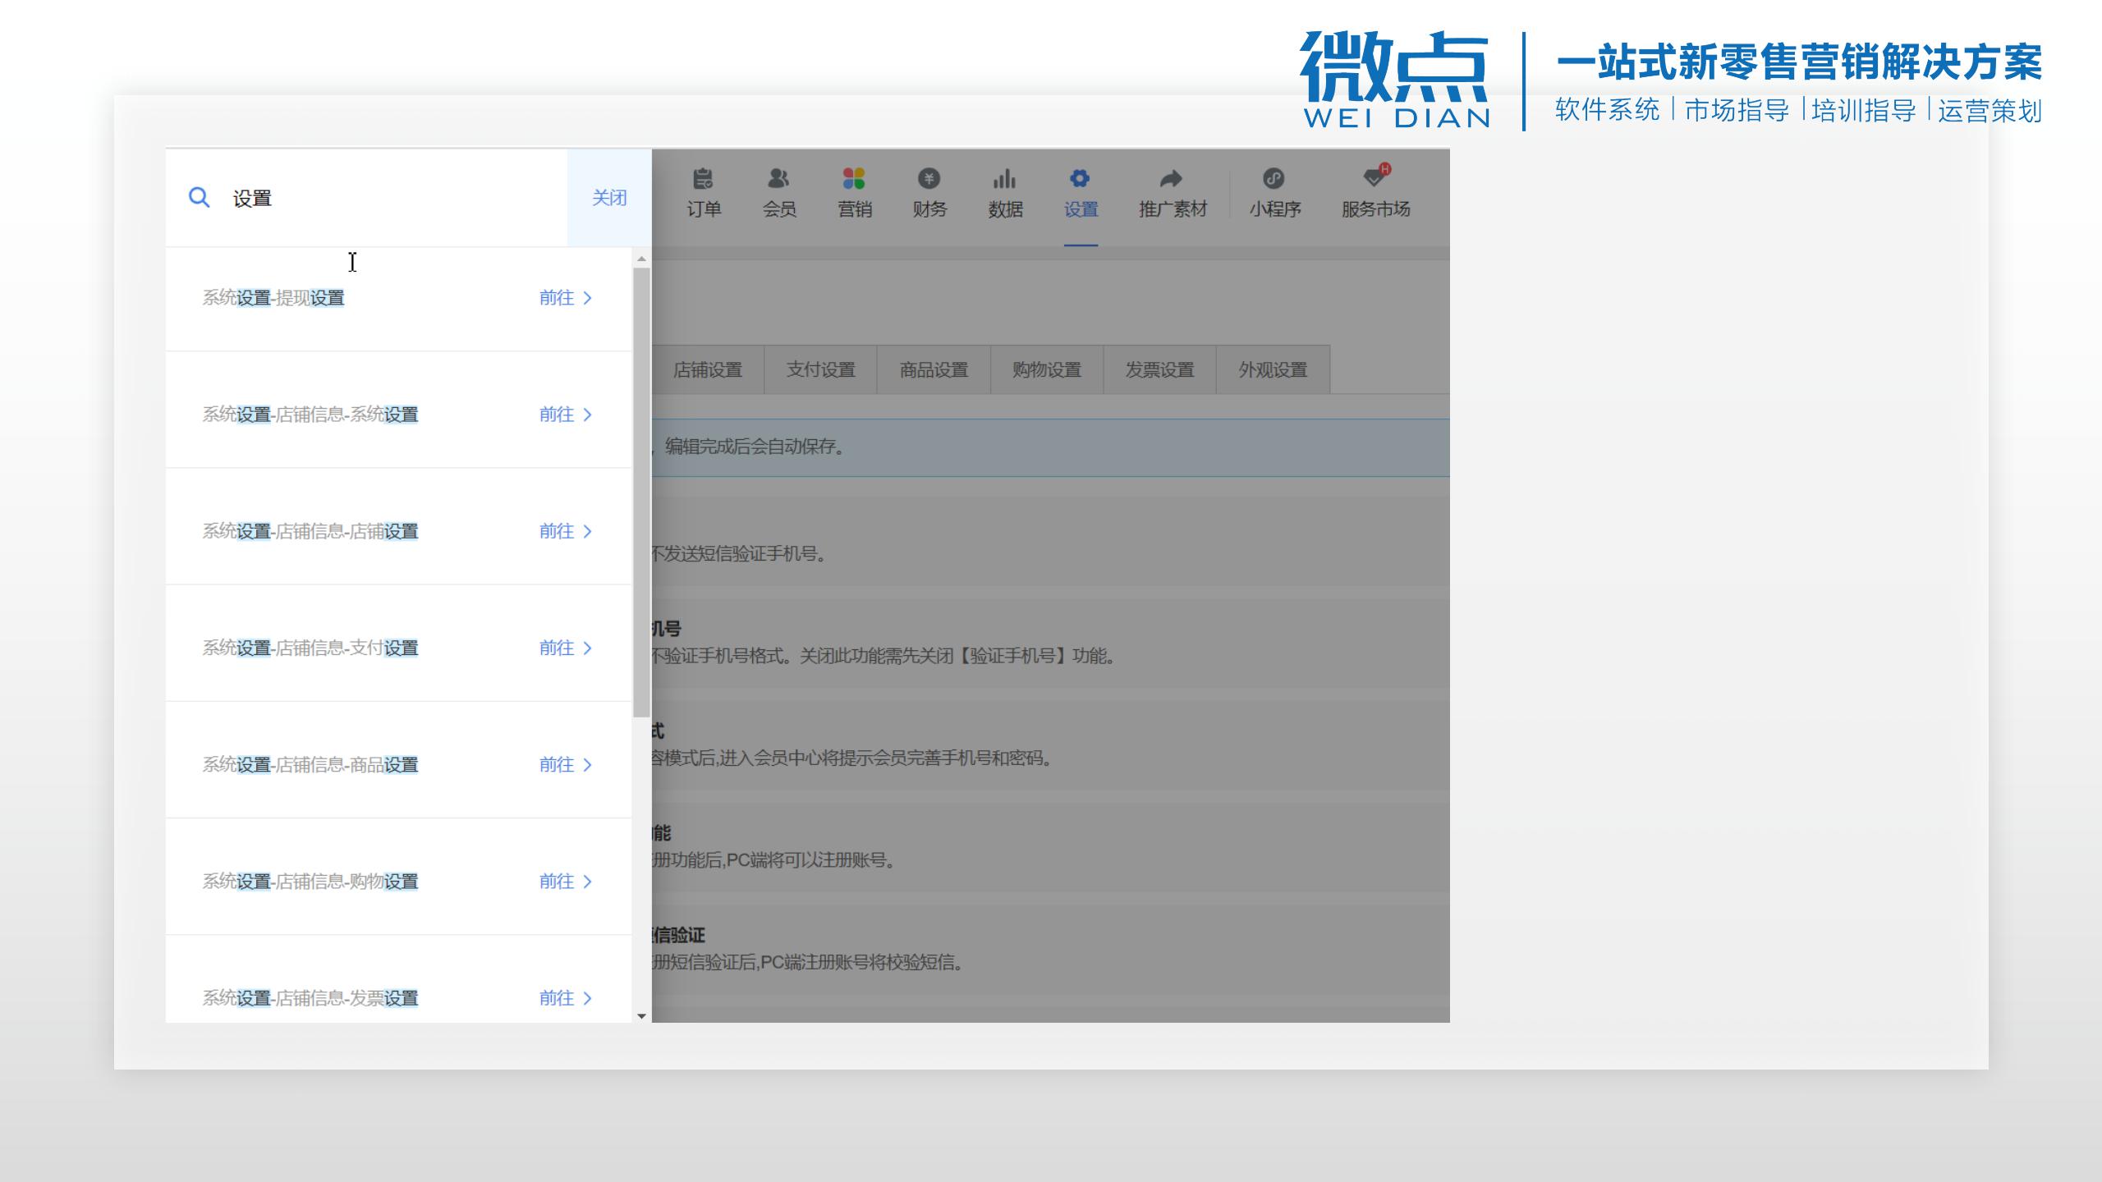Open the 财务 finance icon
Screen dimensions: 2102x1182
(929, 178)
